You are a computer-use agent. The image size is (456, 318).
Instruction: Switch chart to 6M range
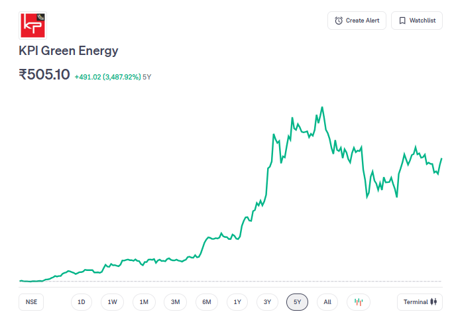click(x=207, y=302)
